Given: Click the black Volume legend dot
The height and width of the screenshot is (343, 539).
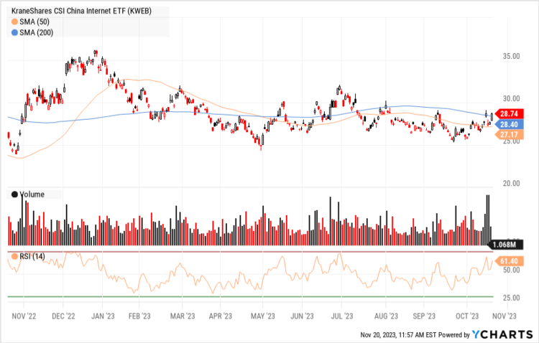Looking at the screenshot, I should click(x=15, y=194).
